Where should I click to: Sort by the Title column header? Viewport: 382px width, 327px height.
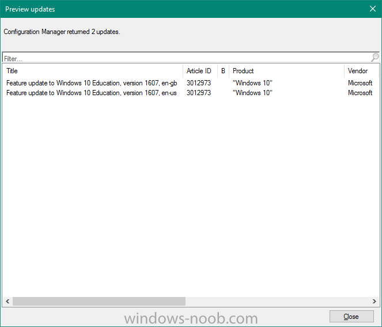92,71
